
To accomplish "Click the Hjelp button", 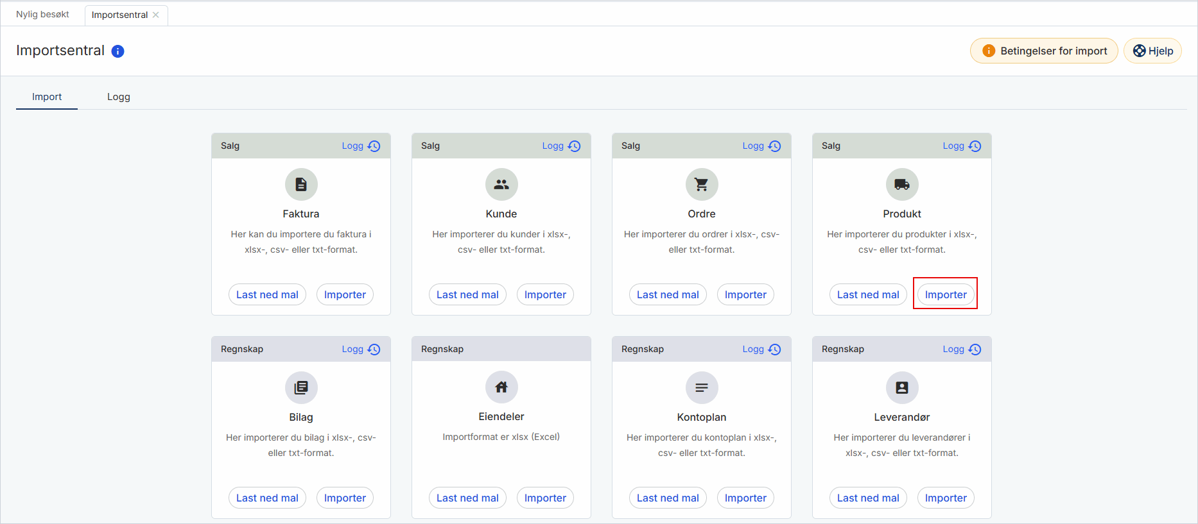I will tap(1152, 51).
